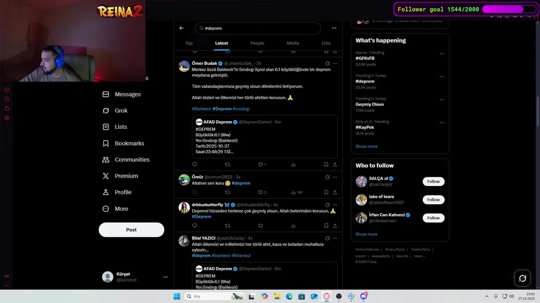Open more options on Ömer Budak's tweet

pos(335,64)
